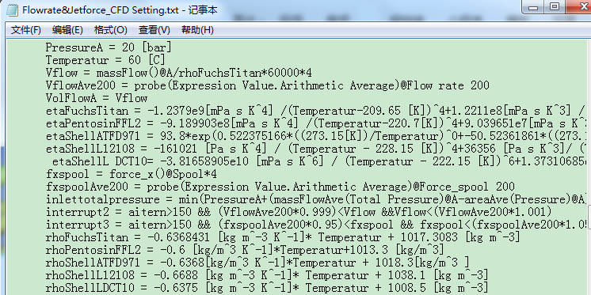Close the Notepad window
The height and width of the screenshot is (295, 591).
point(578,7)
